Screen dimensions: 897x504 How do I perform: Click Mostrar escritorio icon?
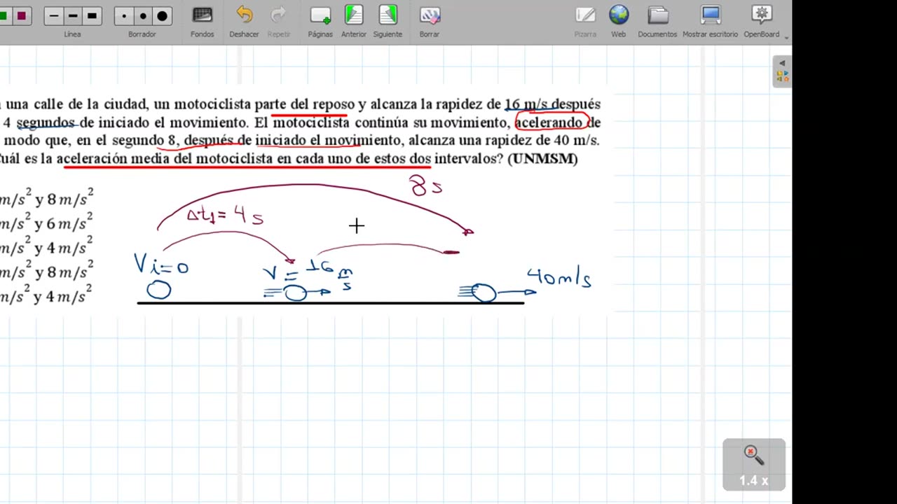[x=710, y=15]
